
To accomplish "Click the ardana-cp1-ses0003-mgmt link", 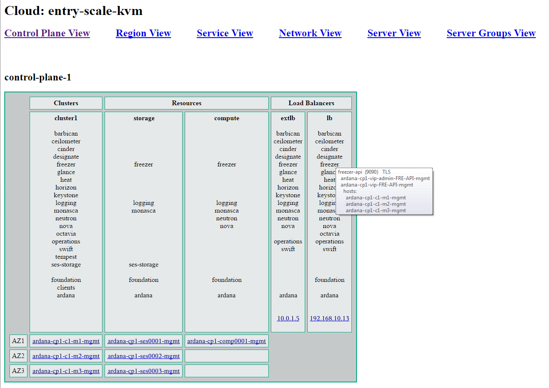I will (144, 371).
